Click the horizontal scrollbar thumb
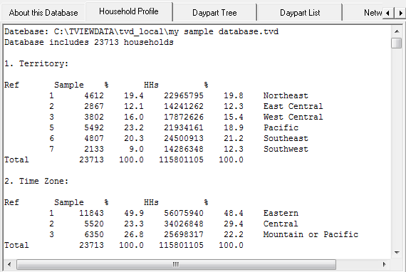This screenshot has width=406, height=272. pyautogui.click(x=176, y=264)
